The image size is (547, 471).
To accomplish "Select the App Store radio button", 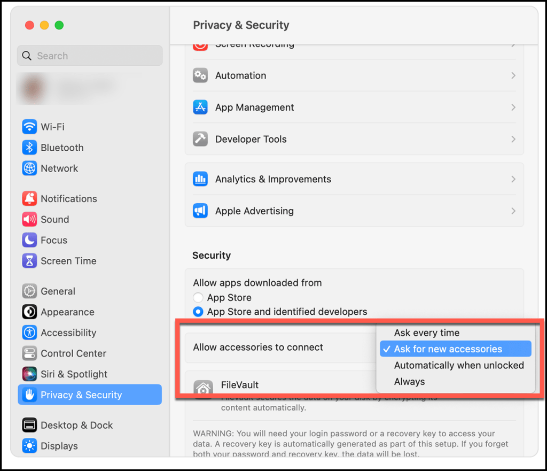I will [x=198, y=298].
